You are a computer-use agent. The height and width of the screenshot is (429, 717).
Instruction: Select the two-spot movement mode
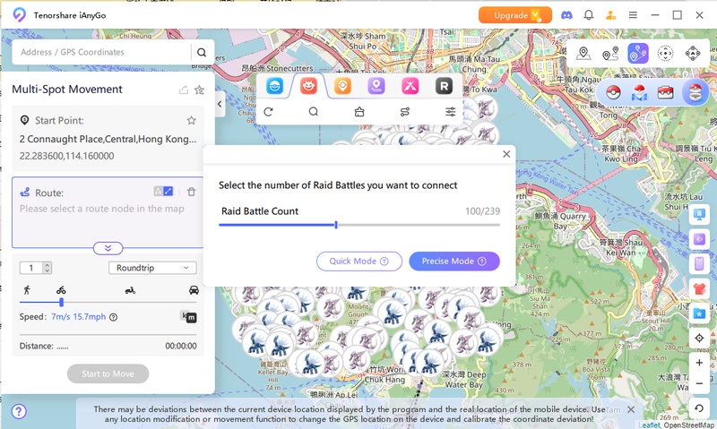(610, 54)
